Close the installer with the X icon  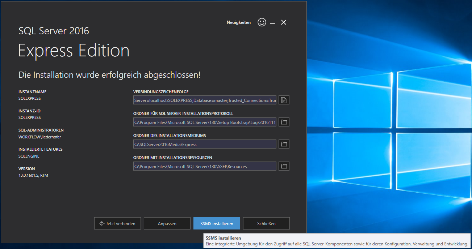pos(284,22)
